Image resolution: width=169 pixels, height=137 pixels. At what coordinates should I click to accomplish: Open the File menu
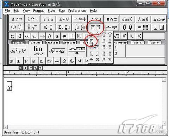[x=7, y=11]
